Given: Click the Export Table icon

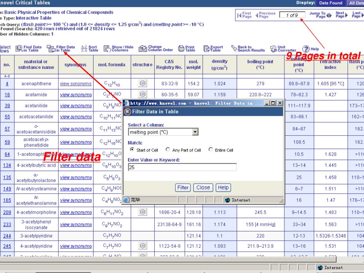Looking at the screenshot, I should point(207,48).
